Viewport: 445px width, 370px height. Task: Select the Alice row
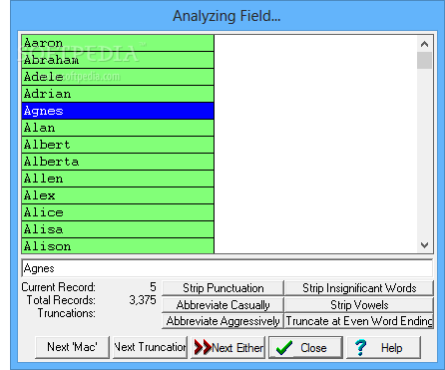[118, 212]
